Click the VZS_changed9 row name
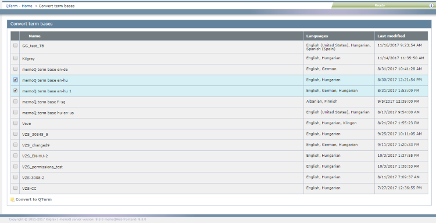 [x=36, y=145]
